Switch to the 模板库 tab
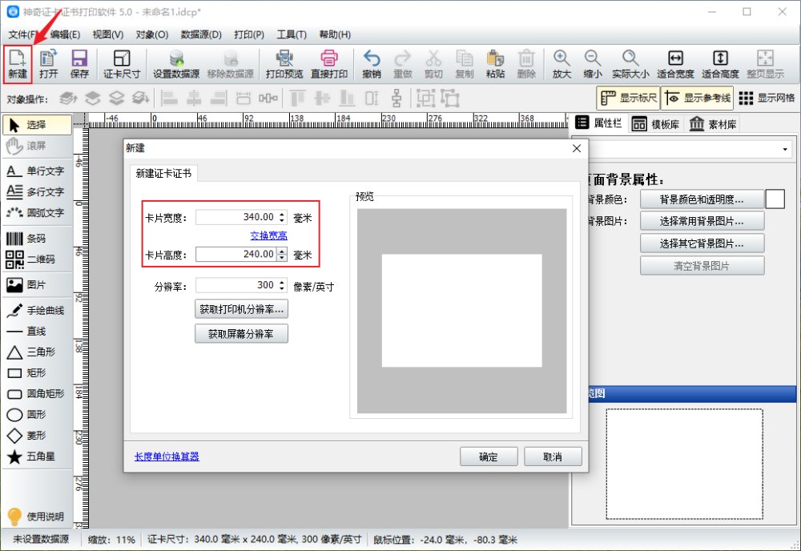 654,124
